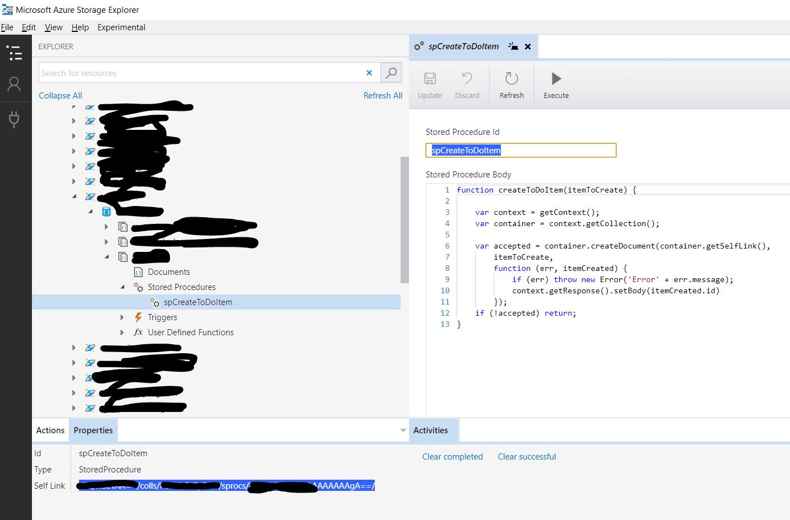Viewport: 790px width, 520px height.
Task: Open the Account Management panel
Action: click(15, 84)
